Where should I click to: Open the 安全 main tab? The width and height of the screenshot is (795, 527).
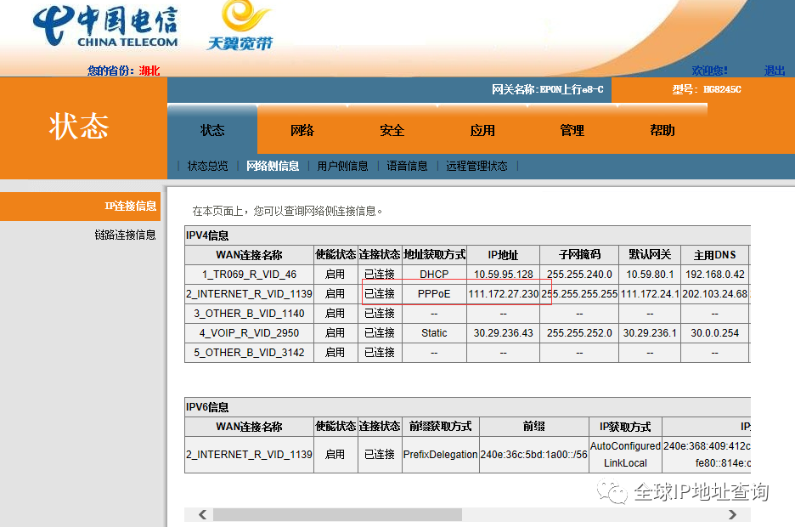tap(392, 130)
